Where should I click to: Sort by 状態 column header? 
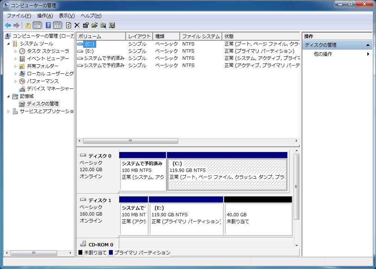point(261,36)
